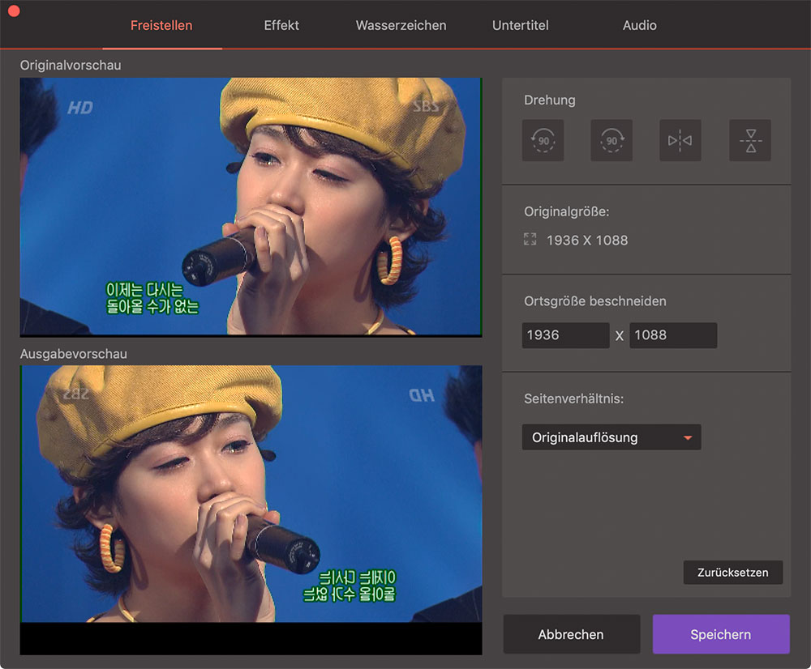Image resolution: width=811 pixels, height=669 pixels.
Task: Select the Untertitel tab
Action: click(521, 25)
